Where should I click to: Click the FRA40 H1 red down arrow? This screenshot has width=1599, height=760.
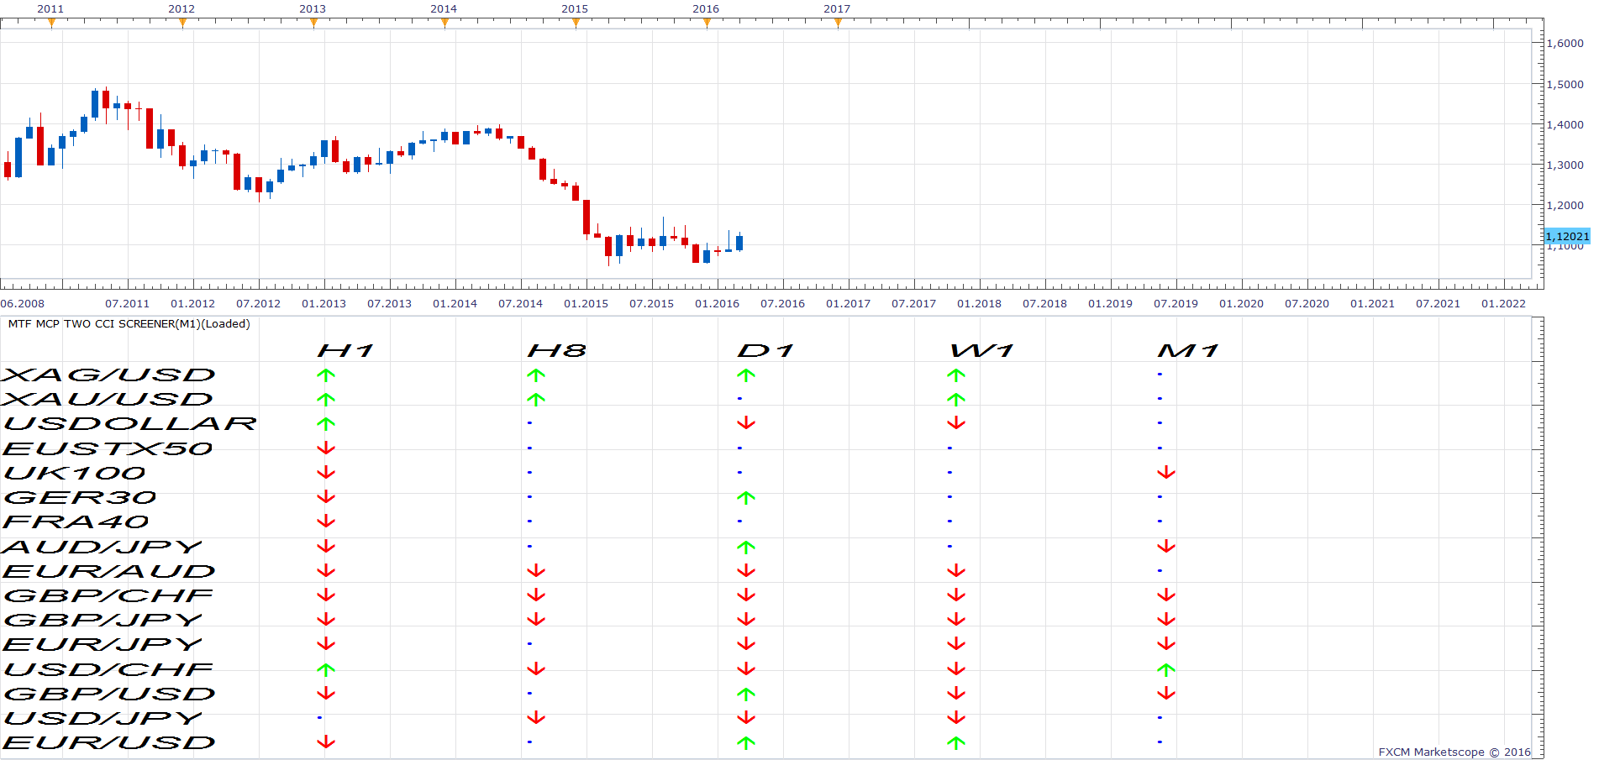coord(326,522)
